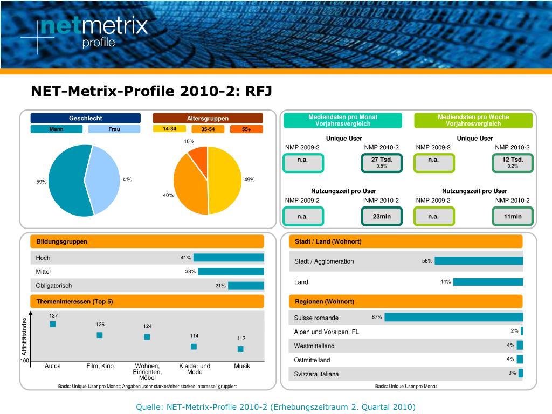Click the 55+ age legend swatch
The width and height of the screenshot is (552, 414).
point(246,129)
